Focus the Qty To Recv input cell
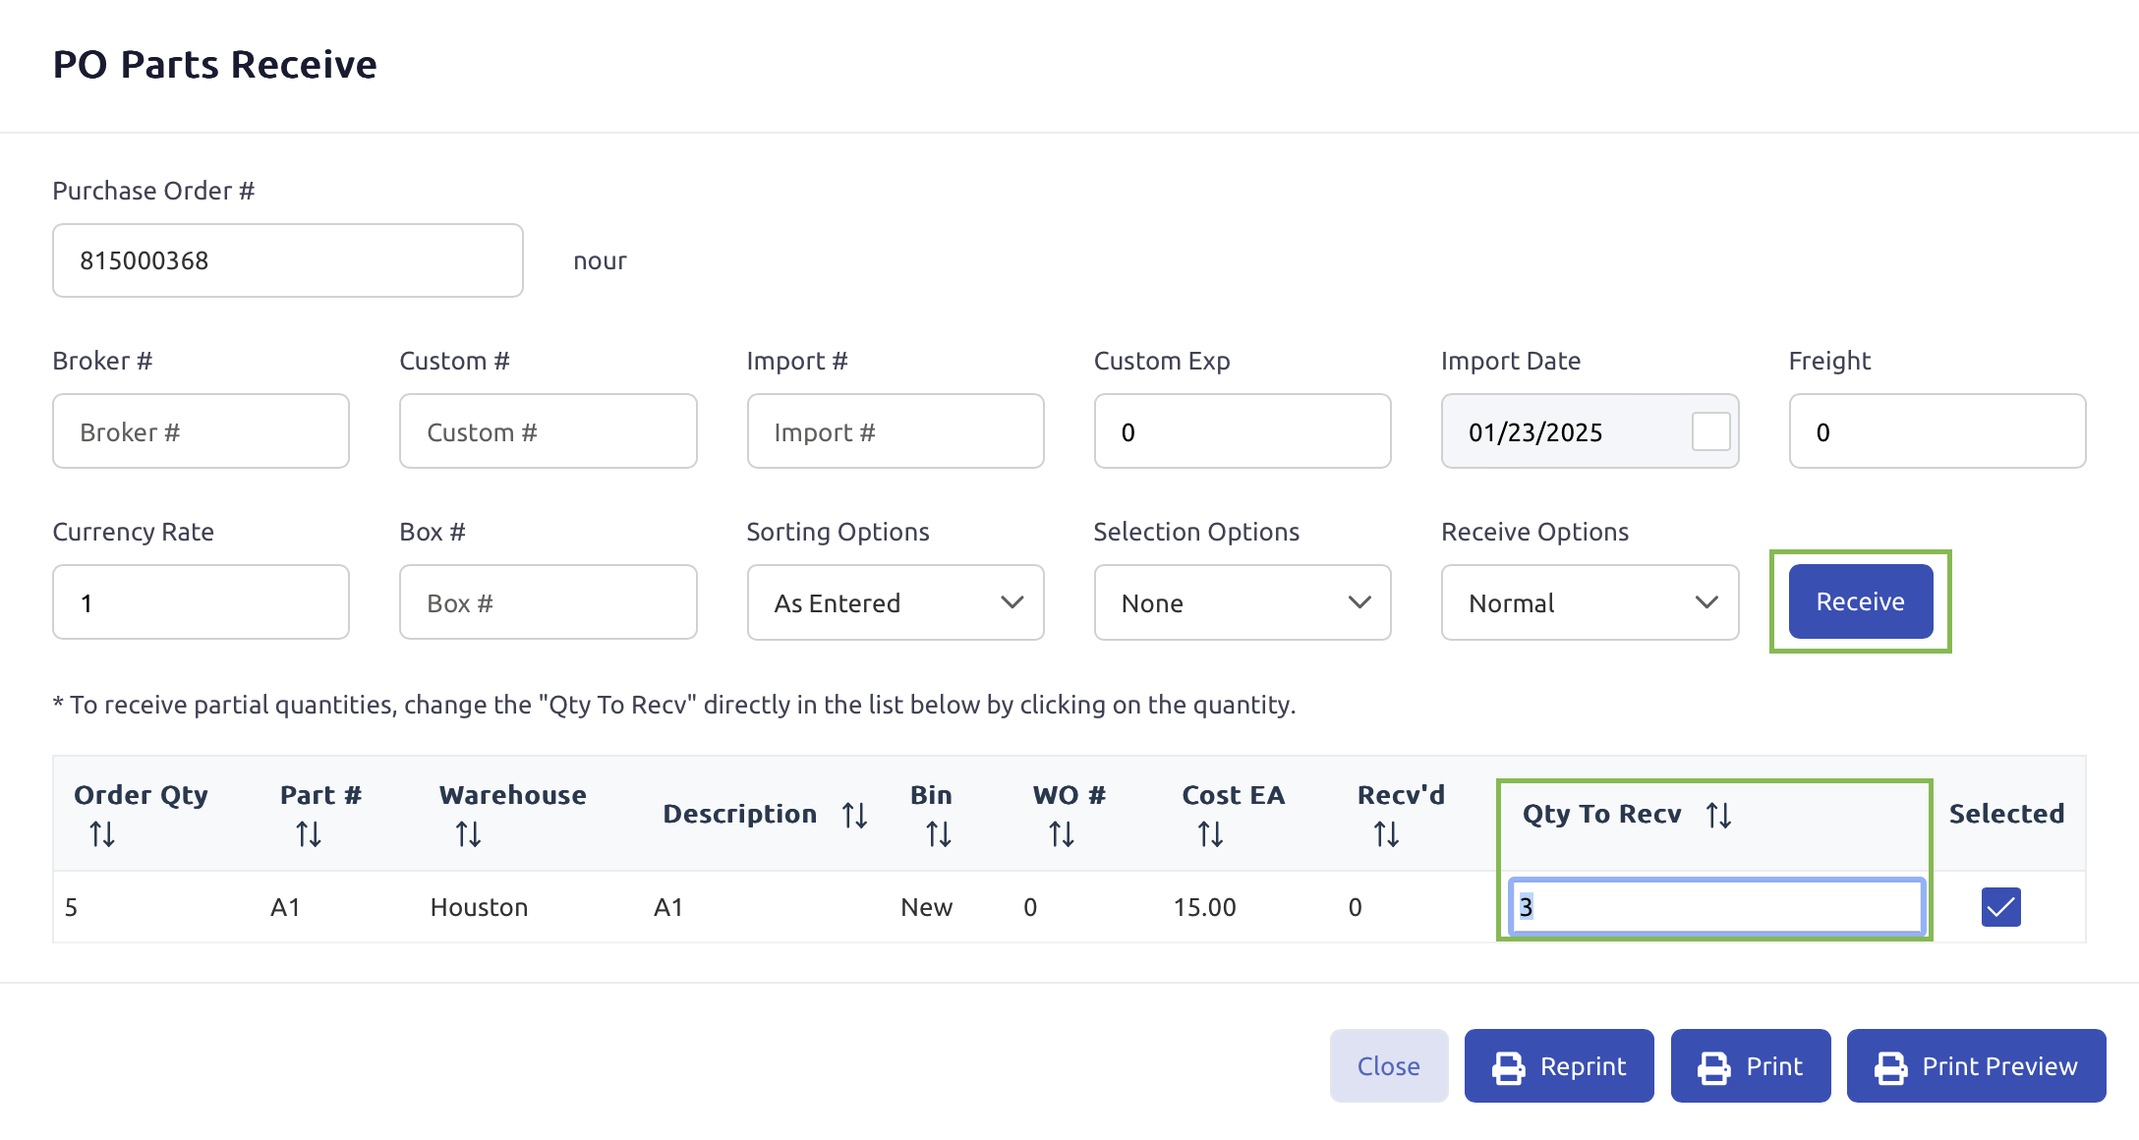Viewport: 2139px width, 1140px height. [1715, 906]
